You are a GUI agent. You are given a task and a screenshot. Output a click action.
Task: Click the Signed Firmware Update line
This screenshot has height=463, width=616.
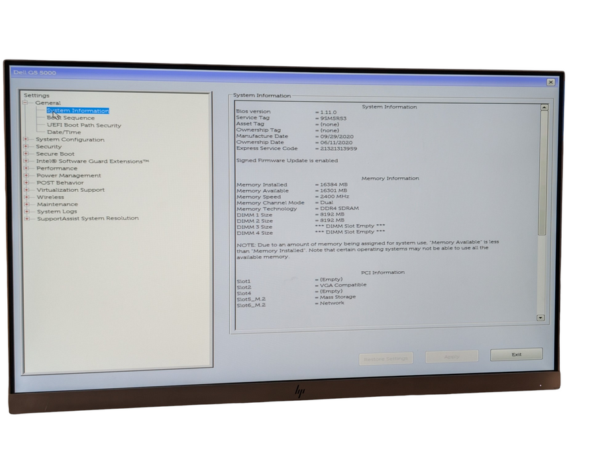[287, 161]
